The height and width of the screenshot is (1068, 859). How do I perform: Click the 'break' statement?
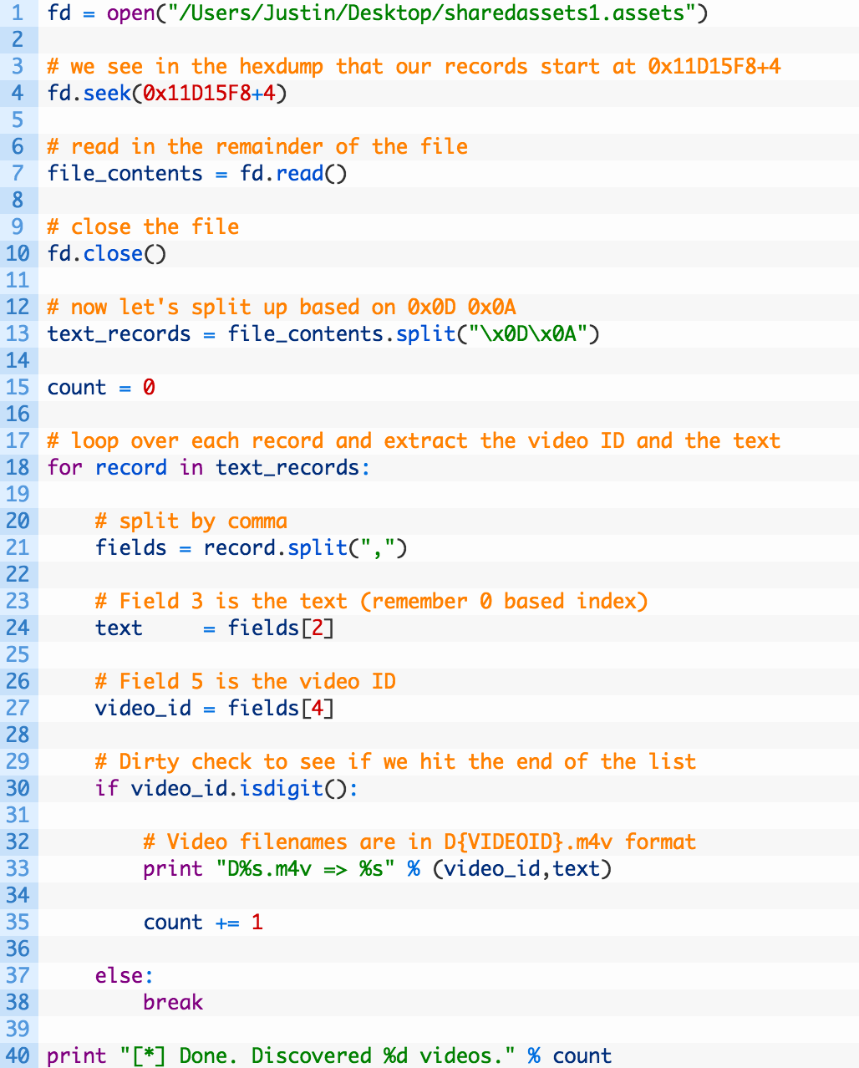173,1003
